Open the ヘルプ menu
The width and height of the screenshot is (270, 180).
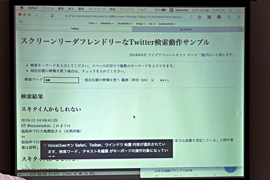(142, 9)
